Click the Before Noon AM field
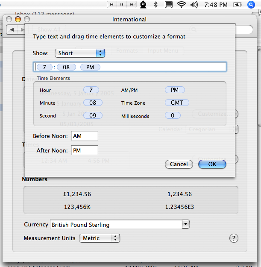Viewport: 261px width, 267px height. pyautogui.click(x=85, y=136)
